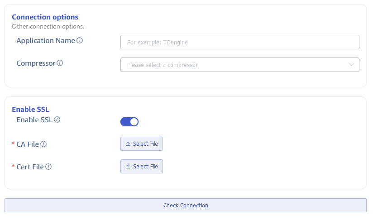Click the Connection options section heading
373x220 pixels.
click(45, 17)
